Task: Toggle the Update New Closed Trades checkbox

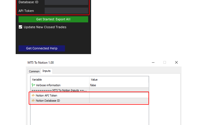Action: pos(21,27)
